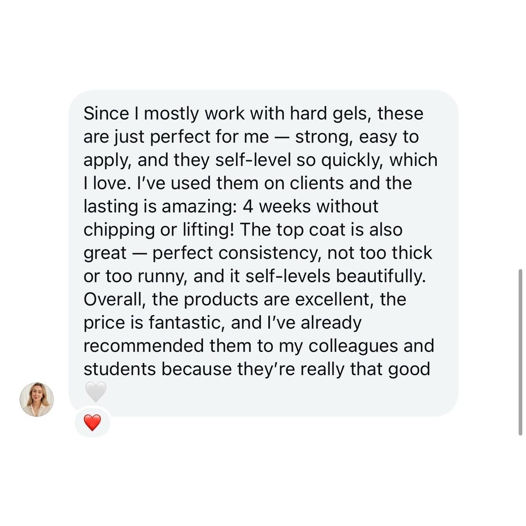Click the words "strong, easy to"

pos(357,137)
